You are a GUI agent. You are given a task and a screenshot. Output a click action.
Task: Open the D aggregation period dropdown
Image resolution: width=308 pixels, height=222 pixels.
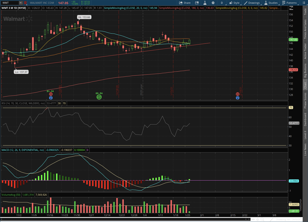222,3
